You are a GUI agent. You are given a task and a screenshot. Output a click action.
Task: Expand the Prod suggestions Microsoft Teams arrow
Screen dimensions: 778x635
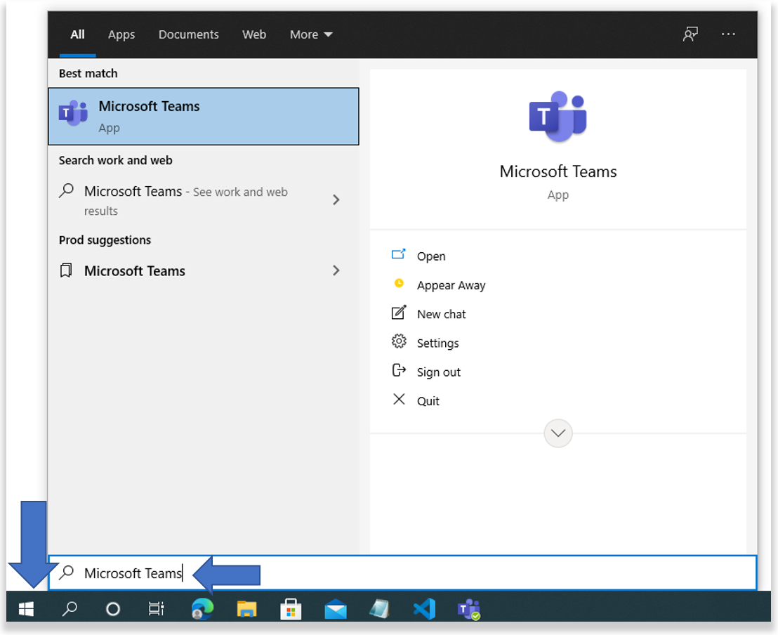[x=336, y=271]
